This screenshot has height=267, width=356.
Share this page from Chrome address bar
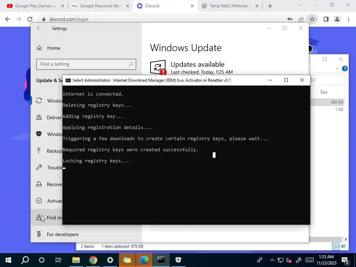tap(301, 19)
